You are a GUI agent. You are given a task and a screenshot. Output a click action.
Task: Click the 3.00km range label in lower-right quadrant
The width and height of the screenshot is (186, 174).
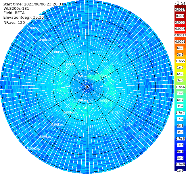(x=129, y=124)
